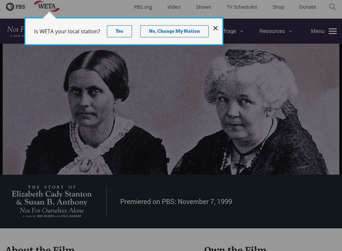Click No, Change My Station
Image resolution: width=342 pixels, height=251 pixels.
click(174, 31)
